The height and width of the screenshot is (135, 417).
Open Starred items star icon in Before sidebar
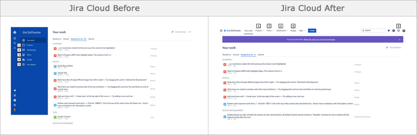(15, 38)
